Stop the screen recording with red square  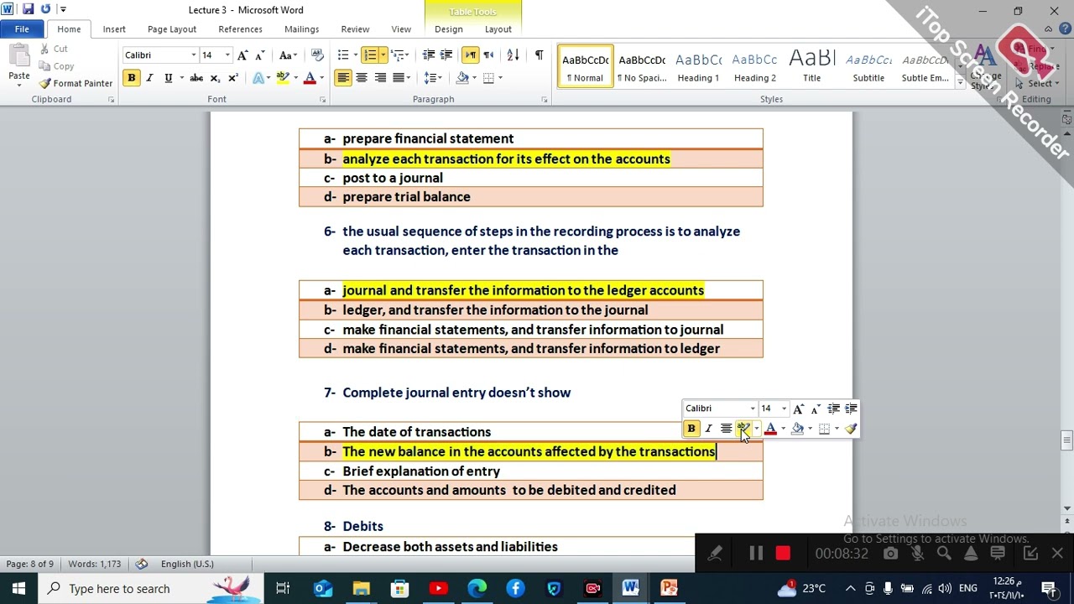[783, 554]
